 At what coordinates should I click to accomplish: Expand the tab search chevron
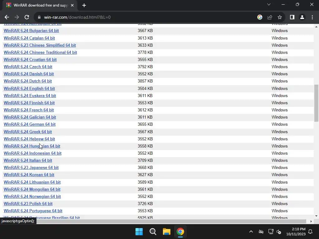coord(269,4)
